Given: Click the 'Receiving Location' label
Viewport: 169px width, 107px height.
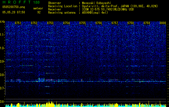Looking at the screenshot, I should (63, 6).
